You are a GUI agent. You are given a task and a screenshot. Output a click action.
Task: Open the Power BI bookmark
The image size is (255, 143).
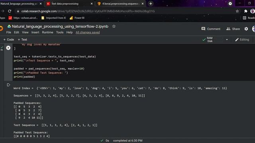point(77,18)
